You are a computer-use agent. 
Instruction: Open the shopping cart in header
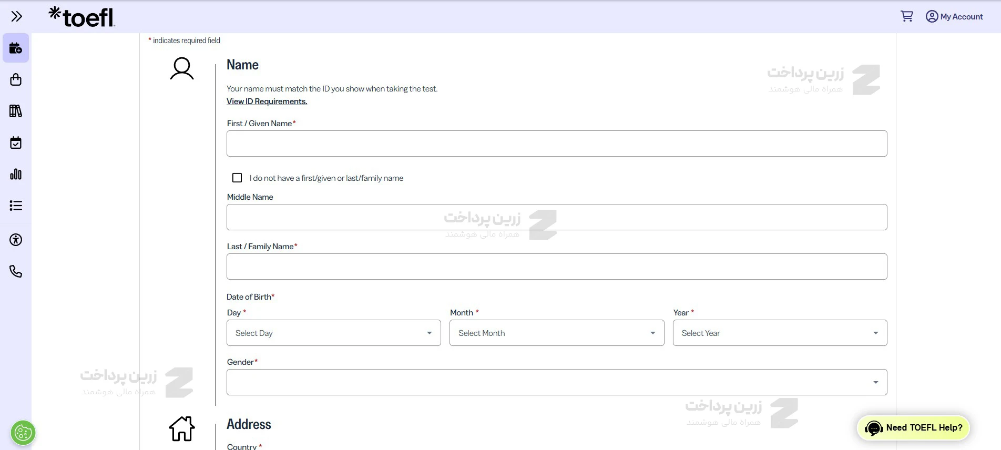tap(906, 16)
